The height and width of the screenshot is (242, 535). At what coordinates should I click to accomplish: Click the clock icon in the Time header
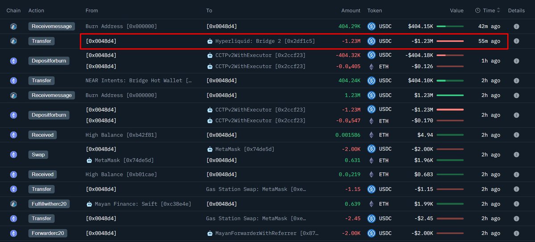point(478,10)
